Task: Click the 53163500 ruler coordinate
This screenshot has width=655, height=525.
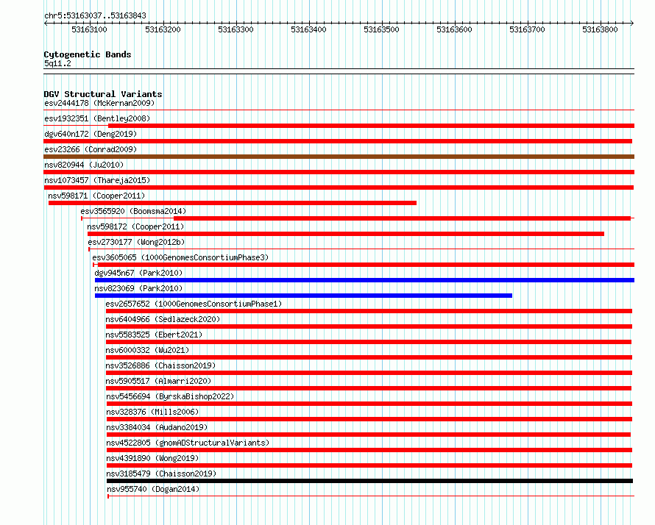Action: tap(381, 29)
